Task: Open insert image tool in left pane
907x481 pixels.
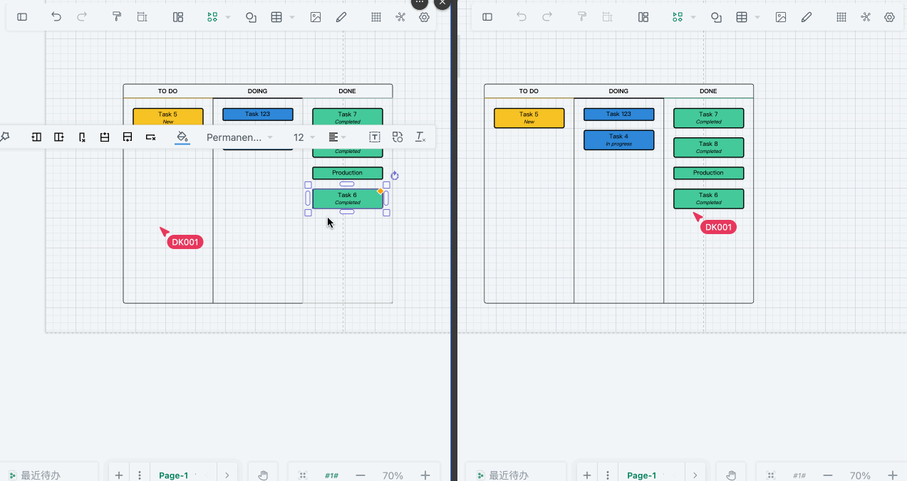Action: (316, 17)
